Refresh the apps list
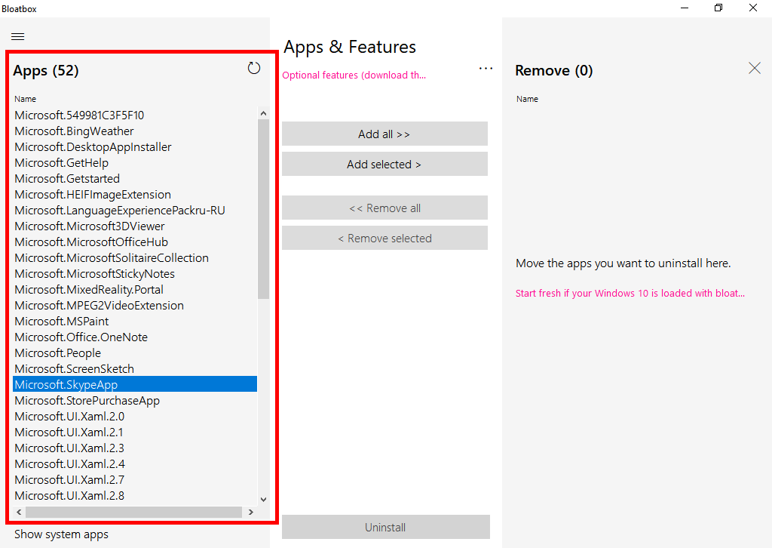 [254, 69]
